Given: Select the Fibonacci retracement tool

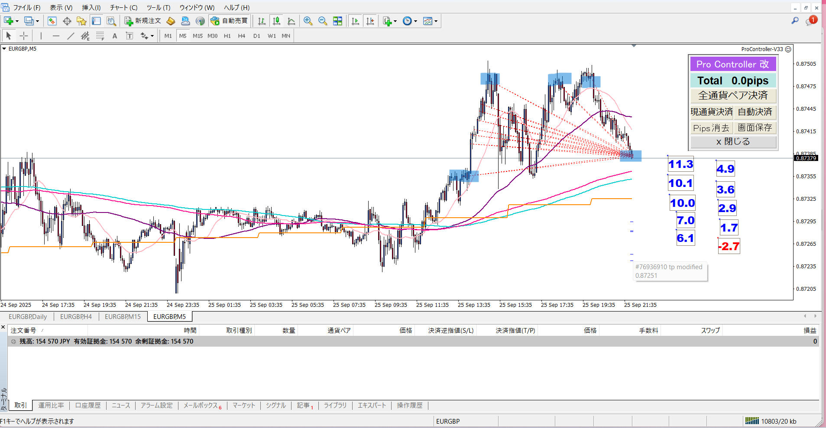Looking at the screenshot, I should pyautogui.click(x=100, y=36).
